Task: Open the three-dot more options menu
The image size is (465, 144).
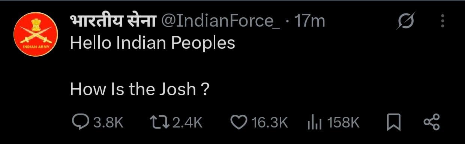Action: pos(442,21)
